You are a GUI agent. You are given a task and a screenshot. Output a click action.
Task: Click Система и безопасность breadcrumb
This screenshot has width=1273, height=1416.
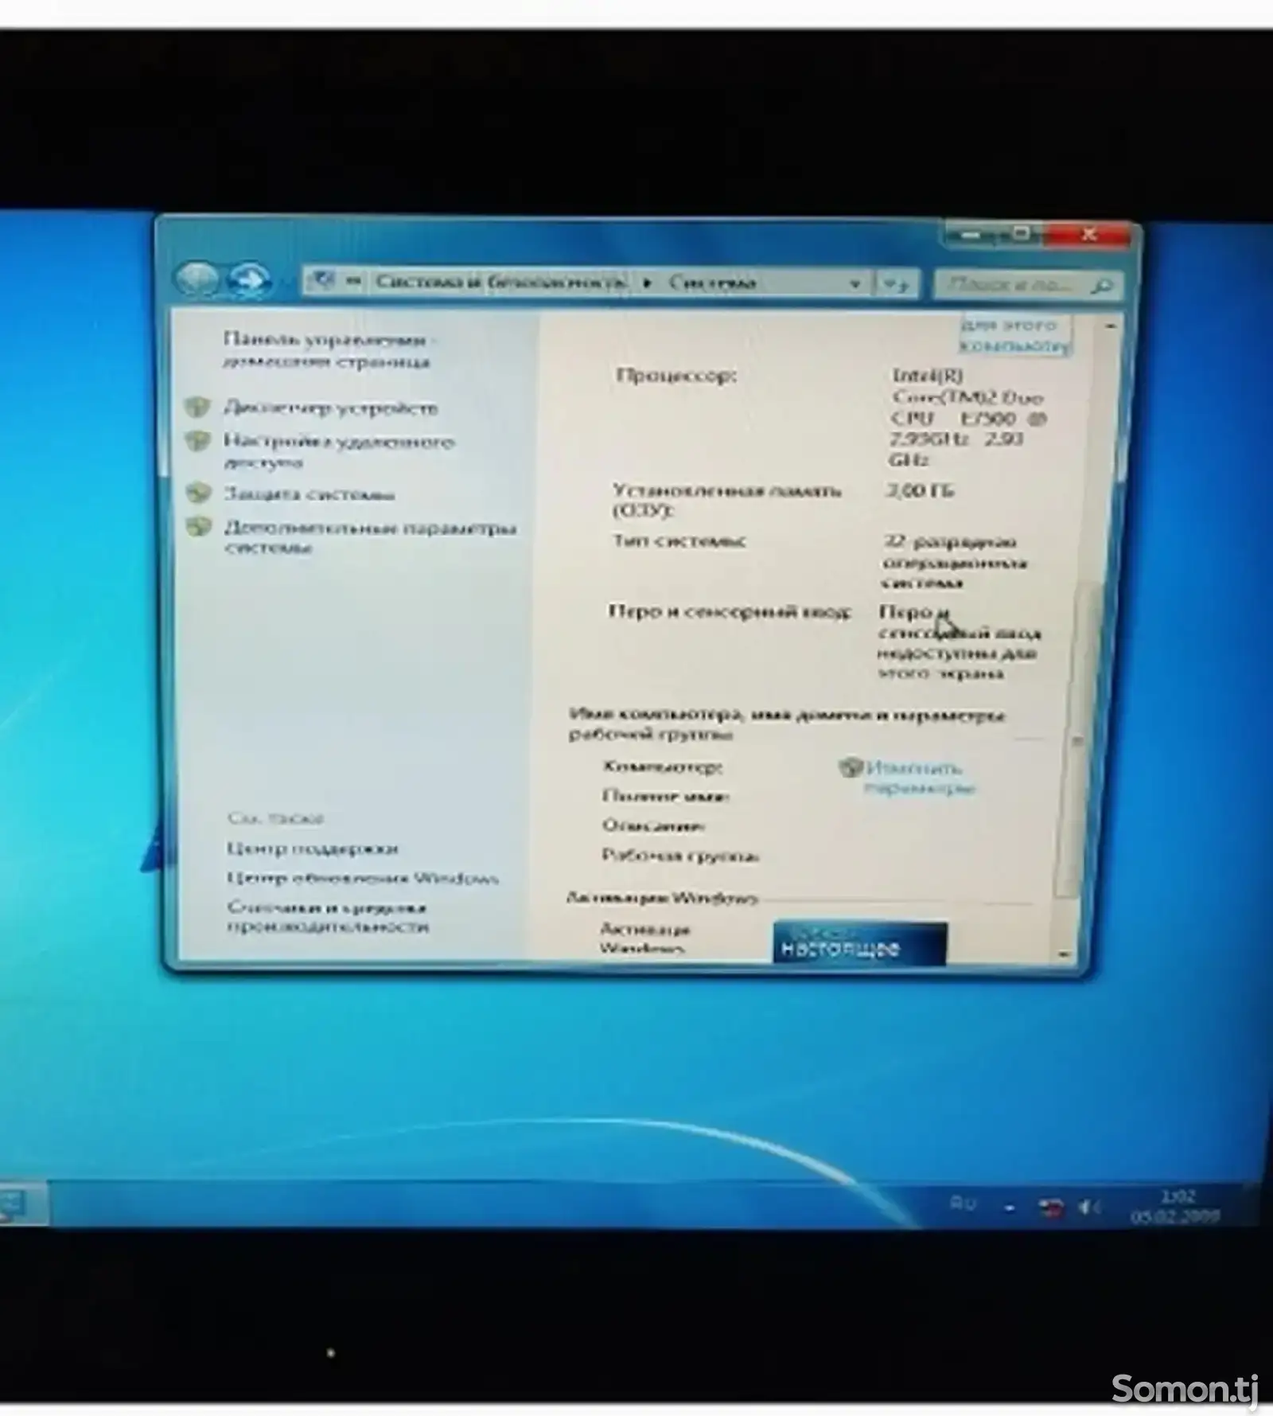pos(500,282)
